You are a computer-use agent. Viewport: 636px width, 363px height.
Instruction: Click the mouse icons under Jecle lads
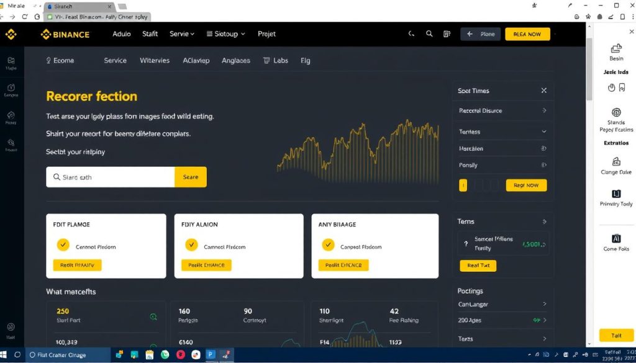617,87
